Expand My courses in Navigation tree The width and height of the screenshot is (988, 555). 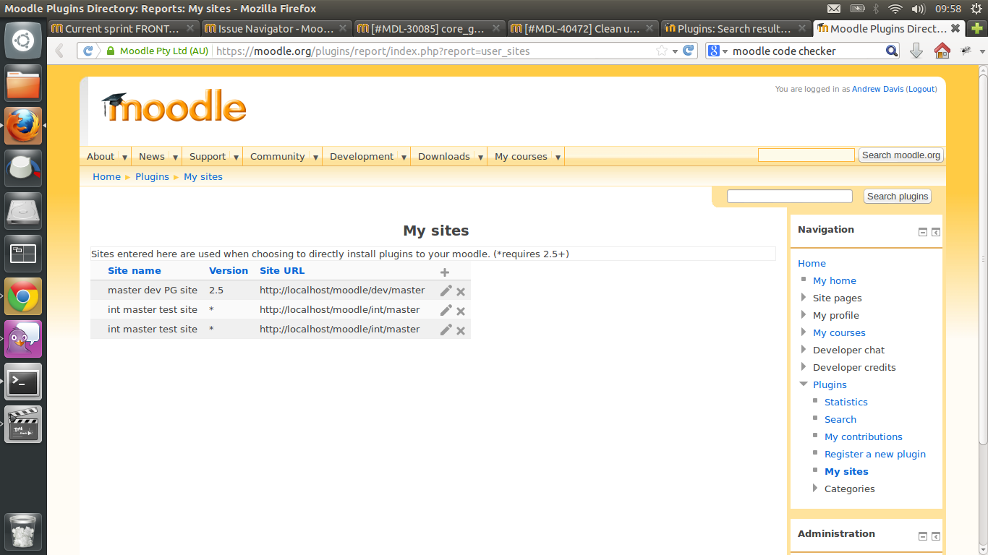point(804,332)
